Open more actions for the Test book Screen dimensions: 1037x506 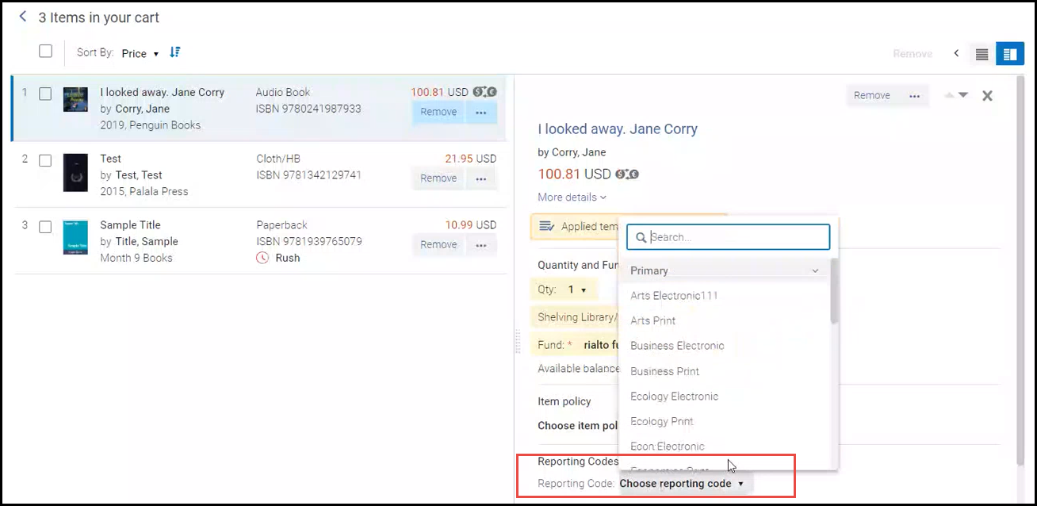click(480, 178)
